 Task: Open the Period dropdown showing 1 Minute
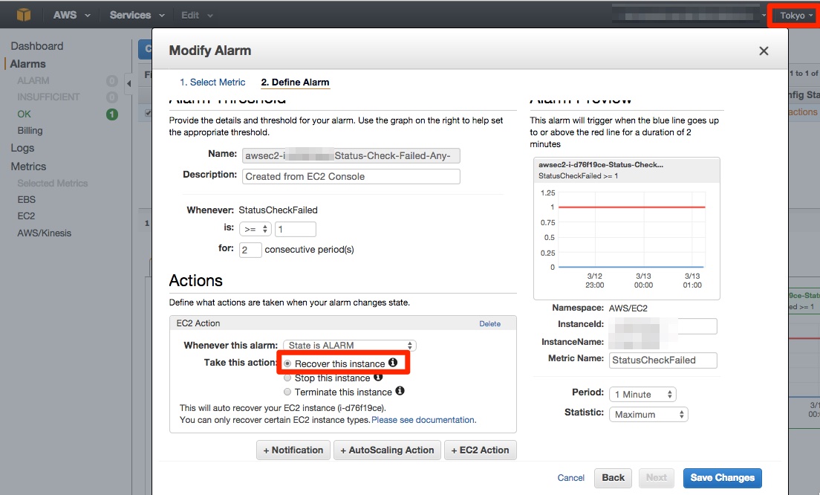point(645,394)
